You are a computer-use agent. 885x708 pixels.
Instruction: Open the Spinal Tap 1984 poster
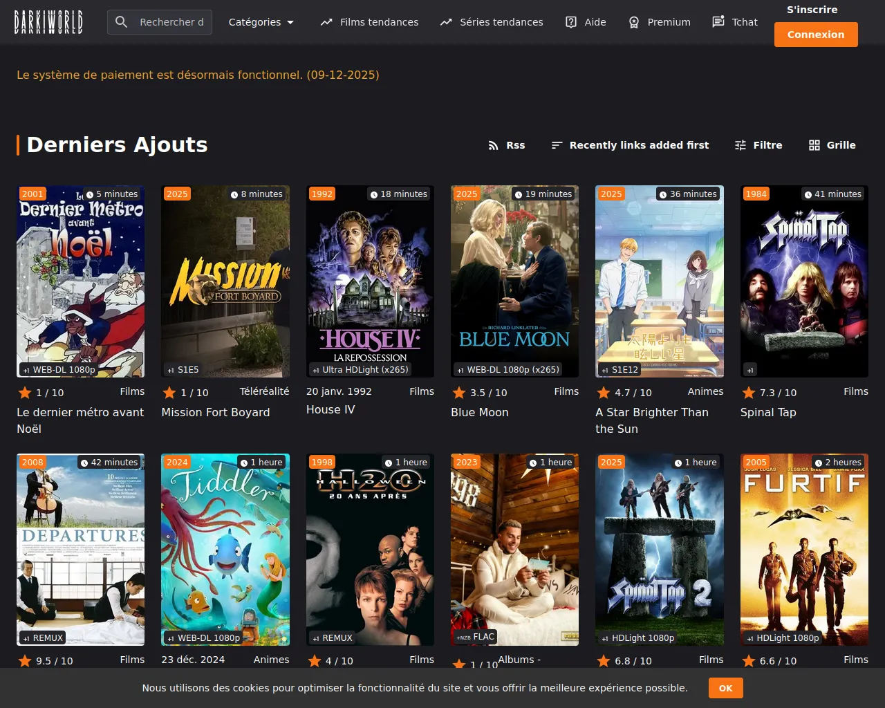804,281
